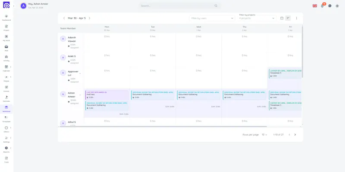Open Ashan Ameer's Timesheet 5 card on Friday
The width and height of the screenshot is (345, 172).
tap(285, 106)
